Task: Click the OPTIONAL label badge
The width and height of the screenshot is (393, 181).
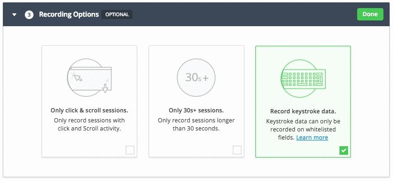Action: tap(117, 14)
